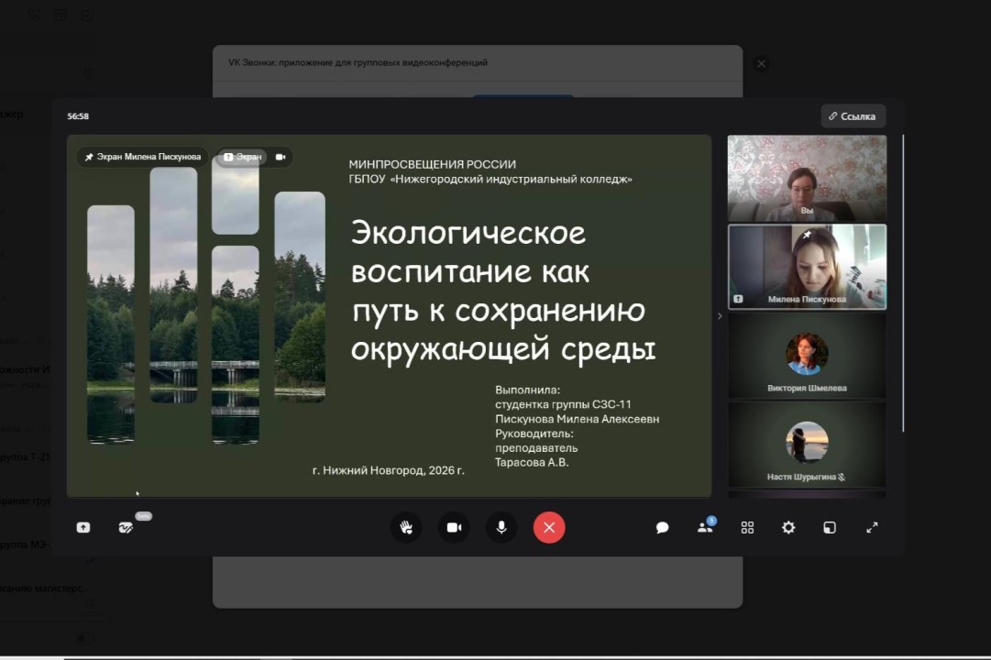Image resolution: width=991 pixels, height=660 pixels.
Task: Select Милена Пискунова's video thumbnail
Action: [807, 267]
